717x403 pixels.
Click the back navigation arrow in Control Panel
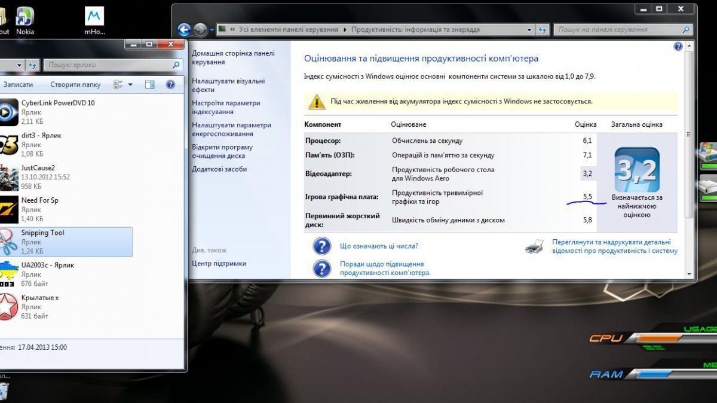185,29
